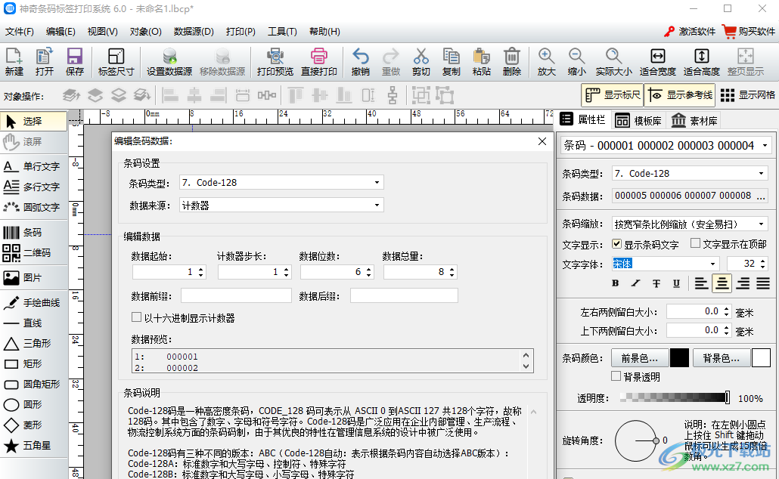Enable hexadecimal counter checkbox (以十六进制显示计数器)

(x=136, y=317)
